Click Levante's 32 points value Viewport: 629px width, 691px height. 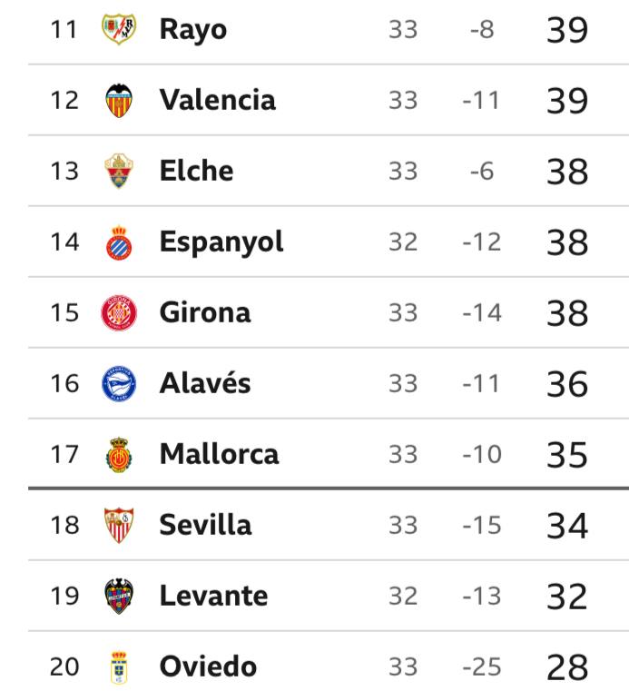[x=567, y=597]
